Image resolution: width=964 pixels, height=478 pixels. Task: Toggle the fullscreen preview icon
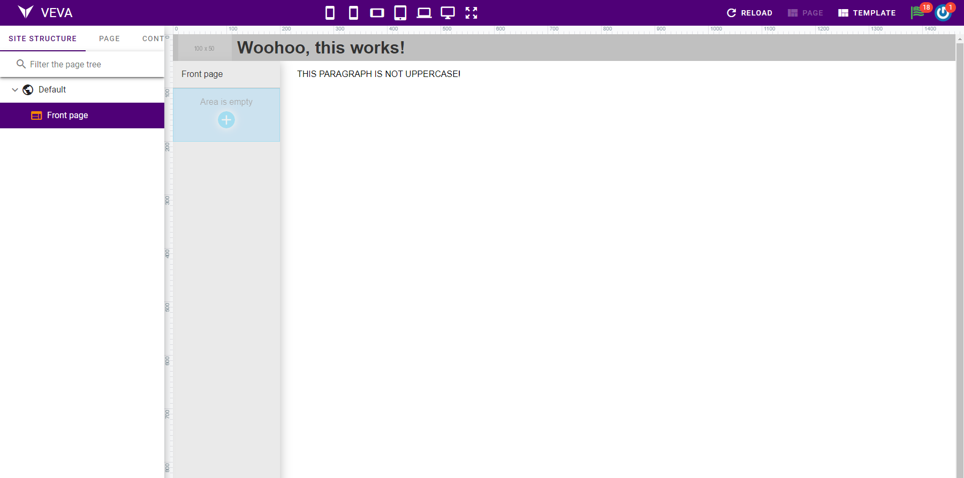point(471,13)
